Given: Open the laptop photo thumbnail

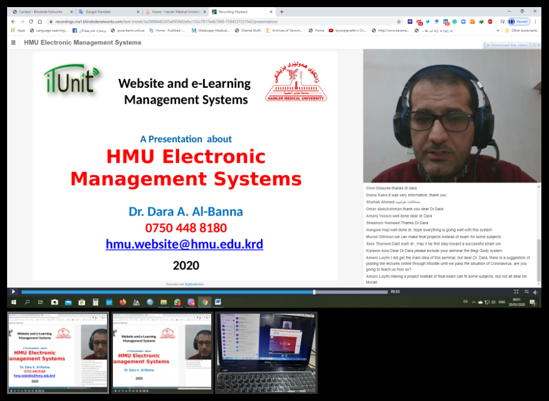Looking at the screenshot, I should click(266, 352).
